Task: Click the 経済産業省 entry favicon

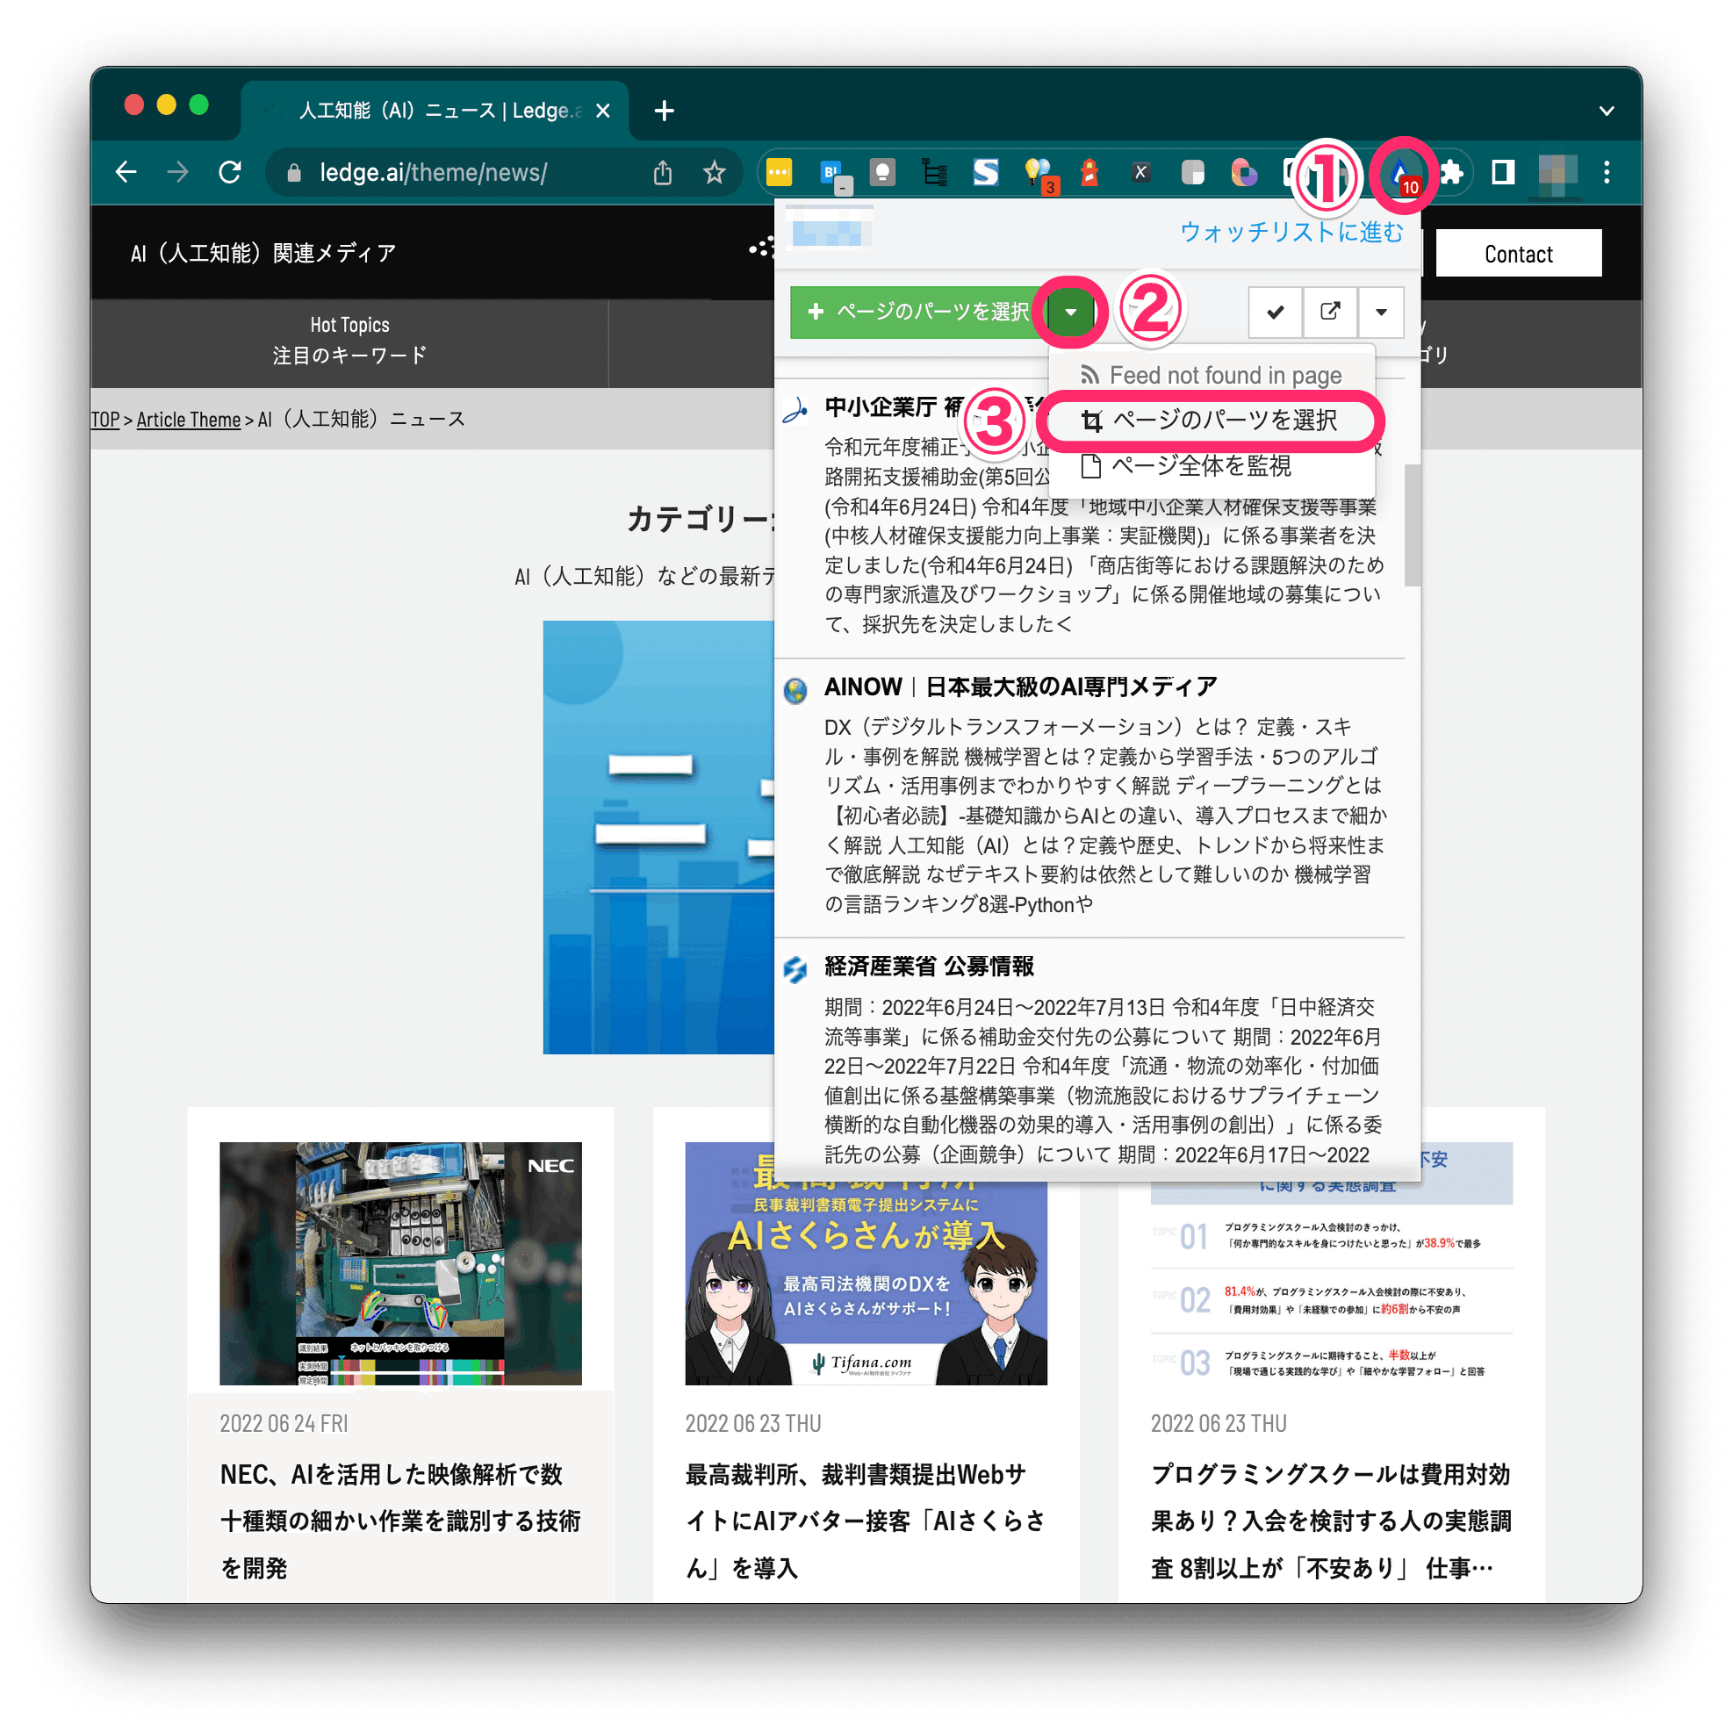Action: point(795,971)
